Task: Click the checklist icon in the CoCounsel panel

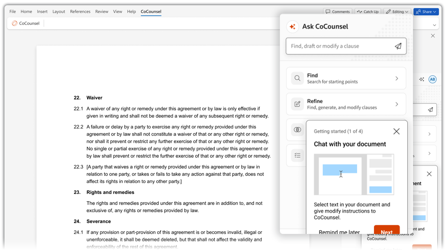Action: coord(297,155)
